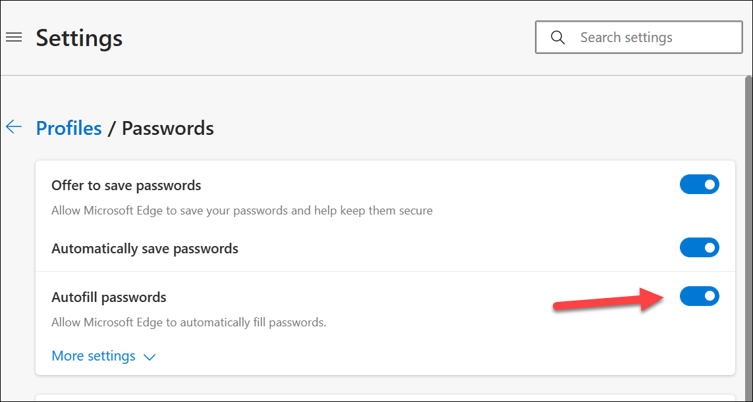753x402 pixels.
Task: Select the Autofill passwords label
Action: (109, 297)
